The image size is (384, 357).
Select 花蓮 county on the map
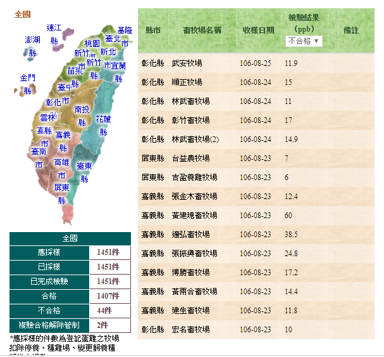[x=103, y=126]
